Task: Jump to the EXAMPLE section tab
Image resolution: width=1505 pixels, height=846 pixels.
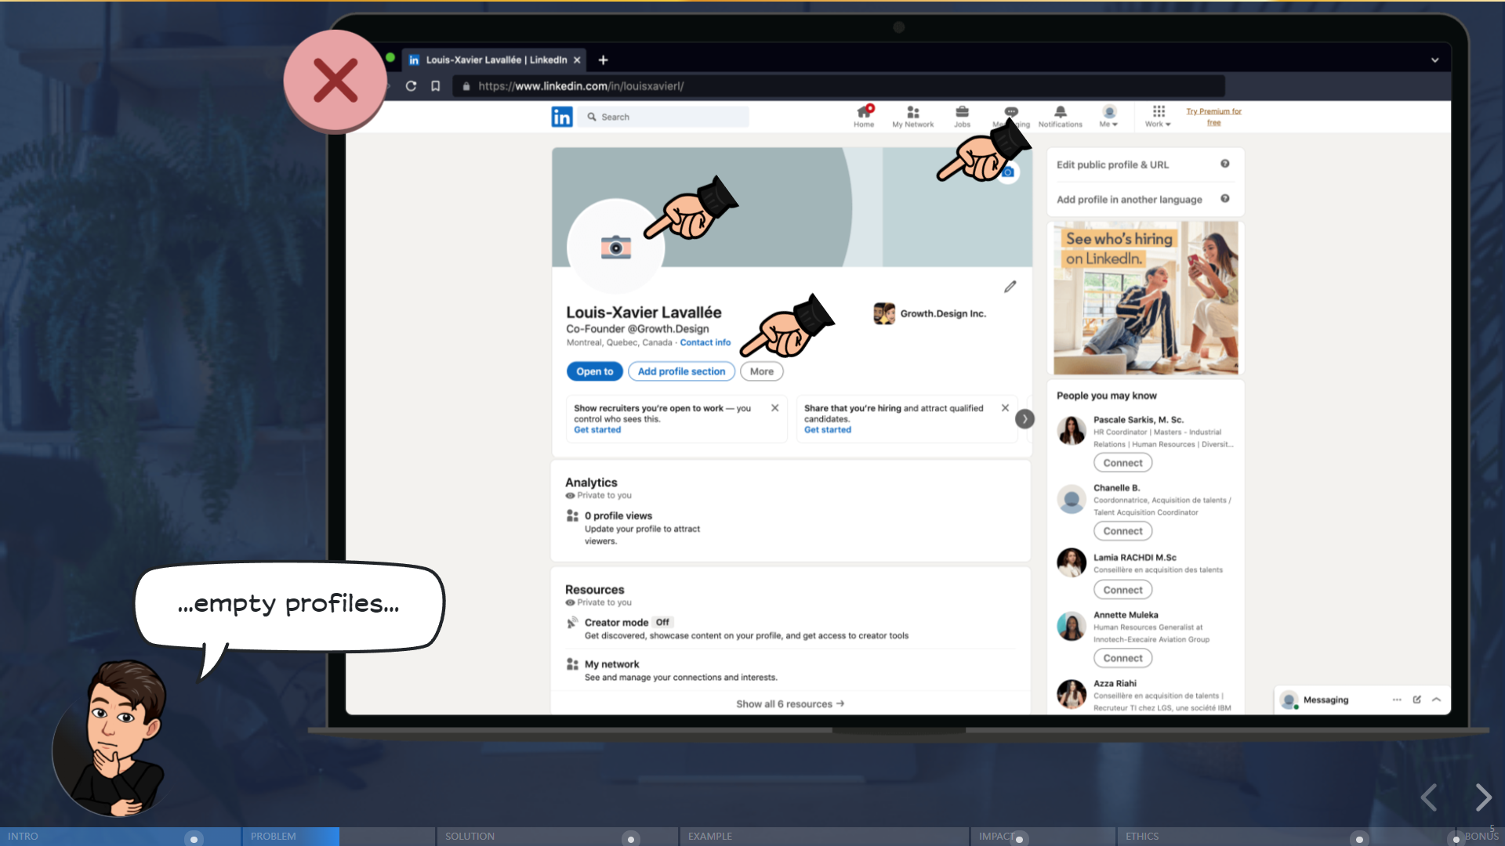Action: (x=710, y=836)
